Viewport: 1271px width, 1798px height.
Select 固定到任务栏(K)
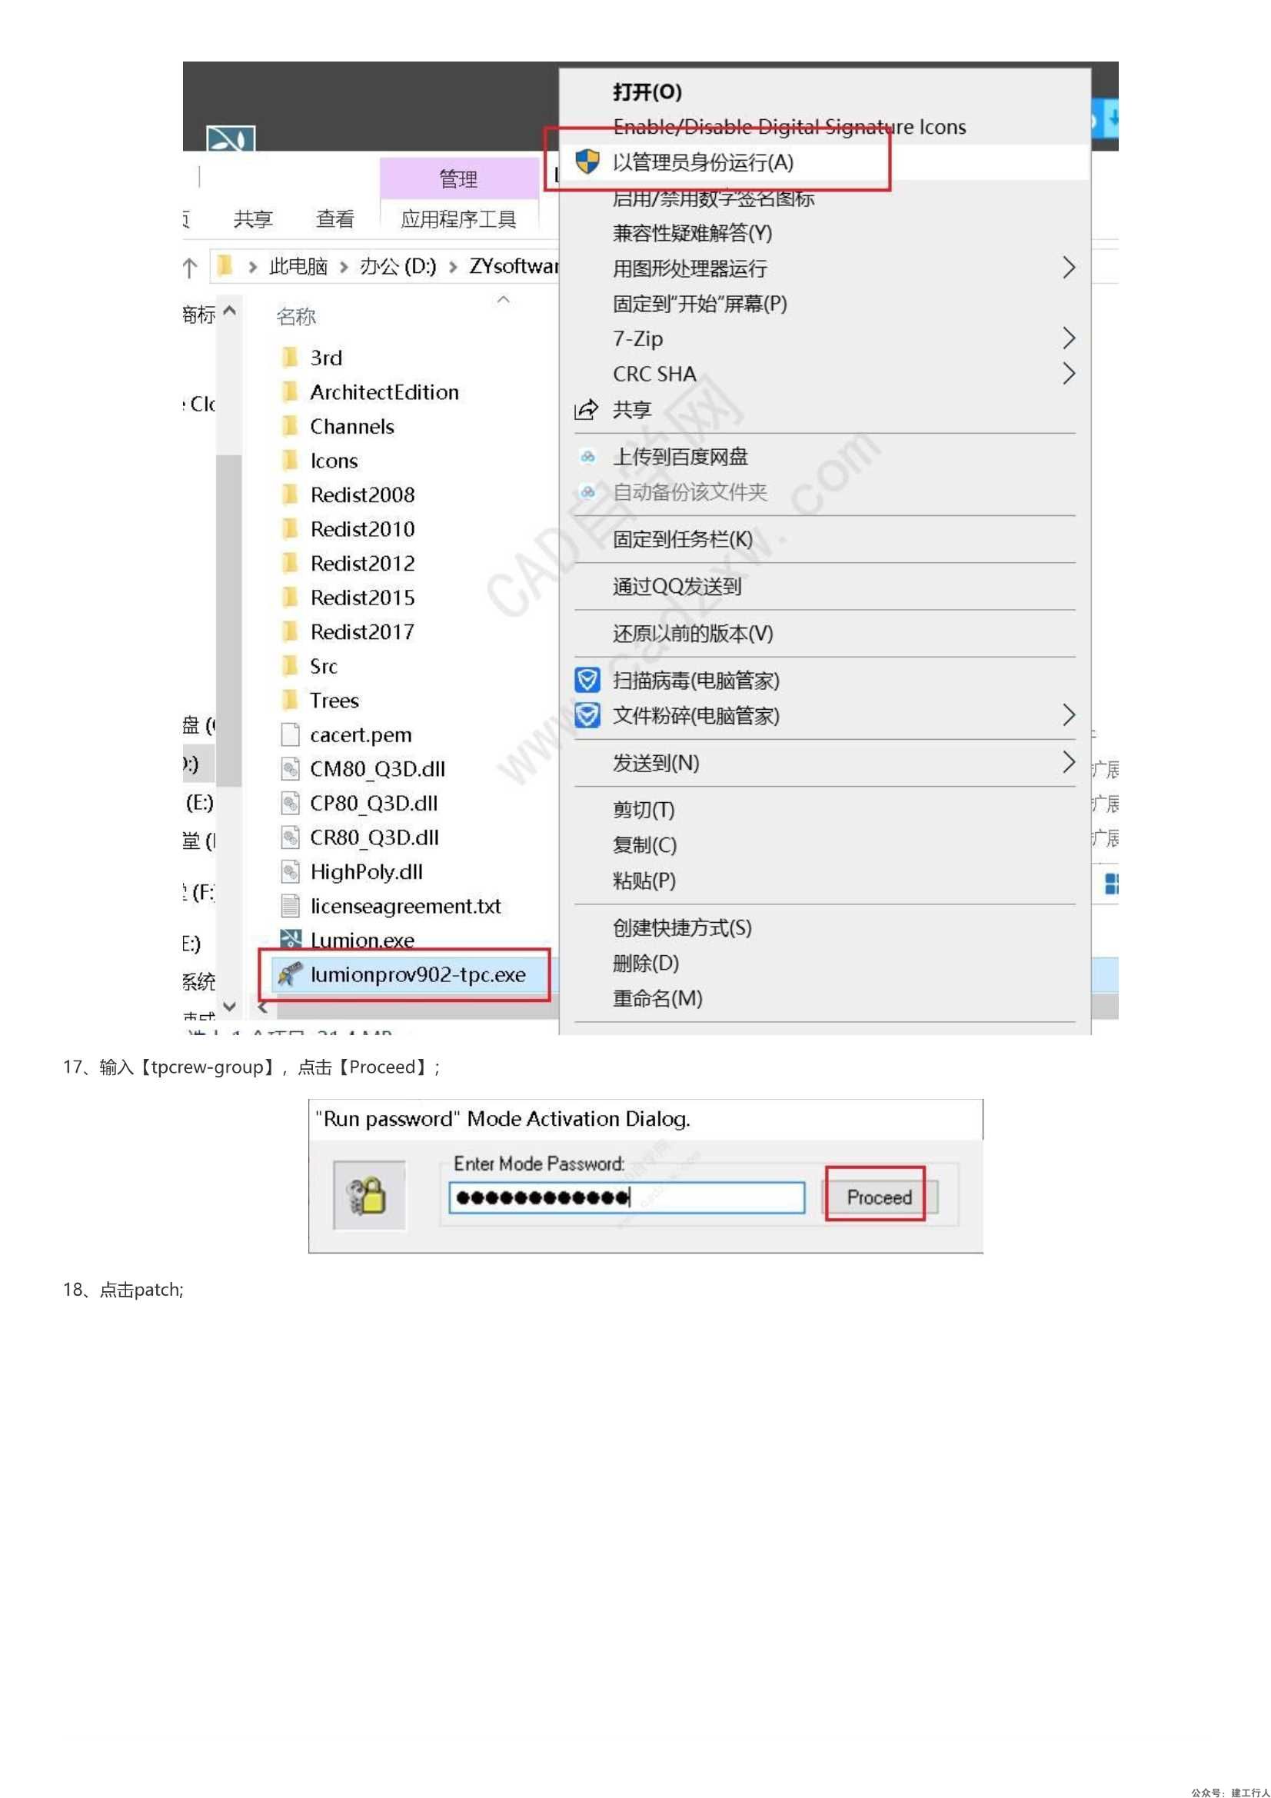682,539
